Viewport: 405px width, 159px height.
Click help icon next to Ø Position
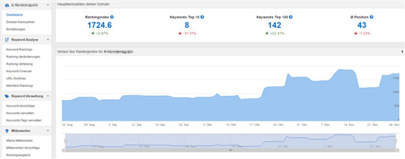pyautogui.click(x=372, y=17)
